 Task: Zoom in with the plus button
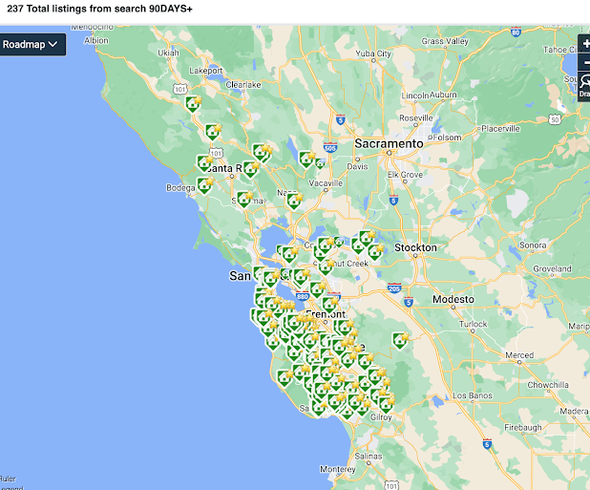pyautogui.click(x=585, y=44)
